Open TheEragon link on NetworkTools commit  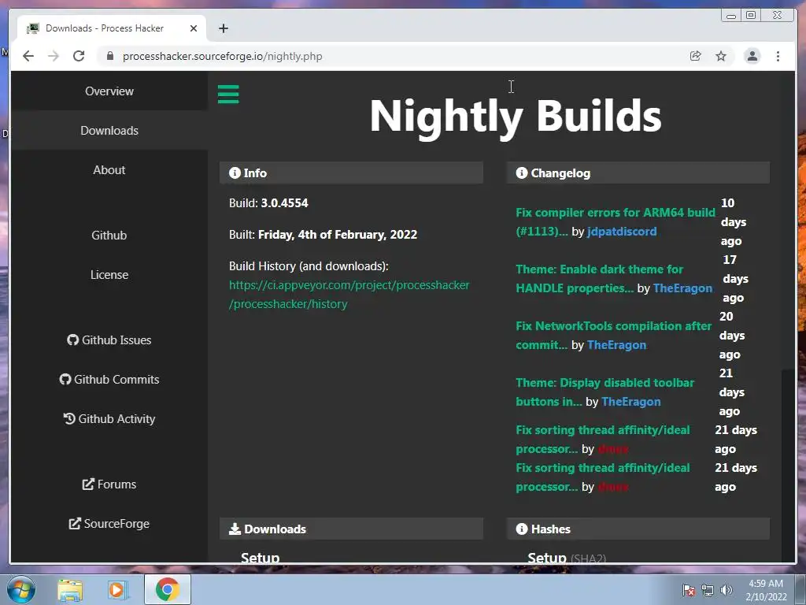point(616,345)
